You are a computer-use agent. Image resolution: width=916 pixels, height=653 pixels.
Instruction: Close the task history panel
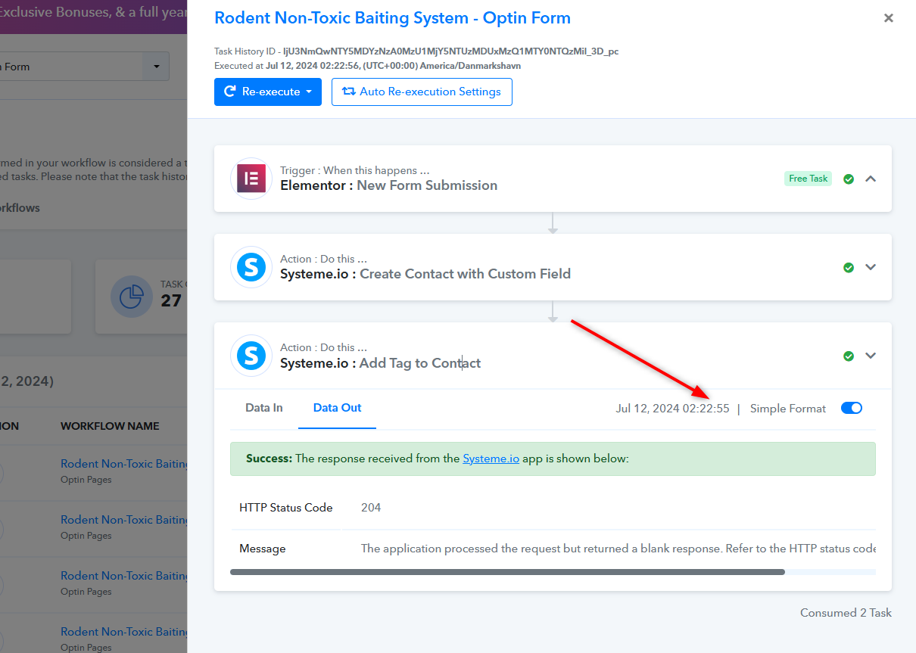click(889, 18)
